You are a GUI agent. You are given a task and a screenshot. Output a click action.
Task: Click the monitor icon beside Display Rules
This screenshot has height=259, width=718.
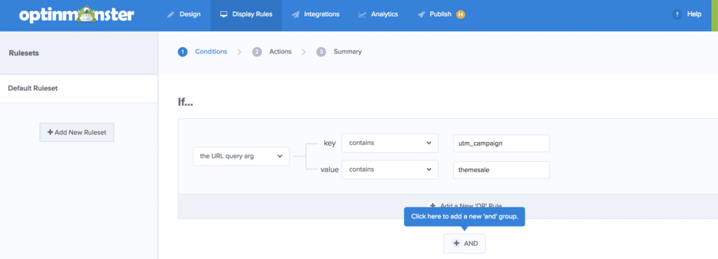point(224,15)
